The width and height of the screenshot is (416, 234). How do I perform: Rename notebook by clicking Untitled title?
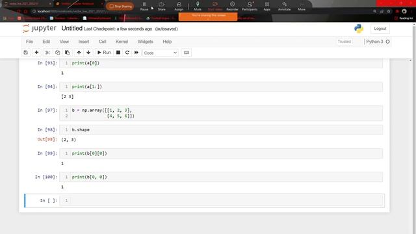[72, 29]
